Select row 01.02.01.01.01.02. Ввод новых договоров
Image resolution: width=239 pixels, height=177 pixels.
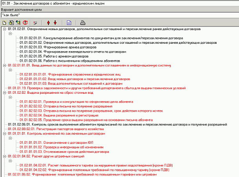75,79
